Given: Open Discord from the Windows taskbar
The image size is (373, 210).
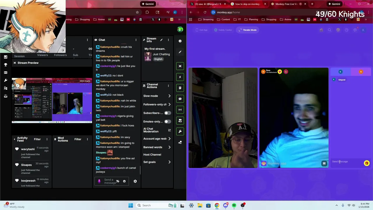Looking at the screenshot, I should (x=226, y=205).
